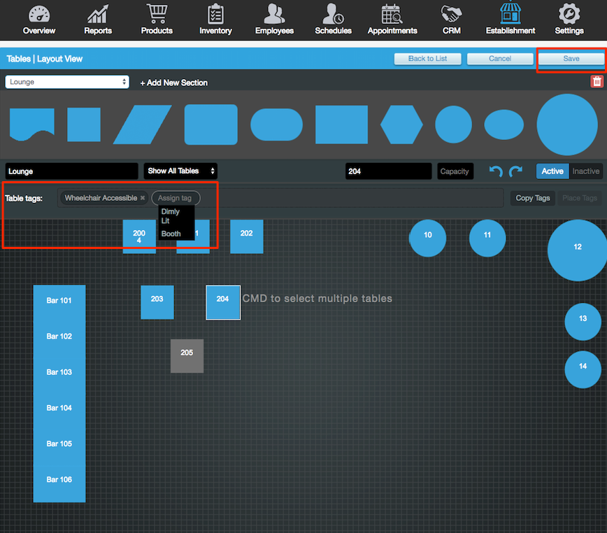Click the redo arrow icon

(x=515, y=171)
